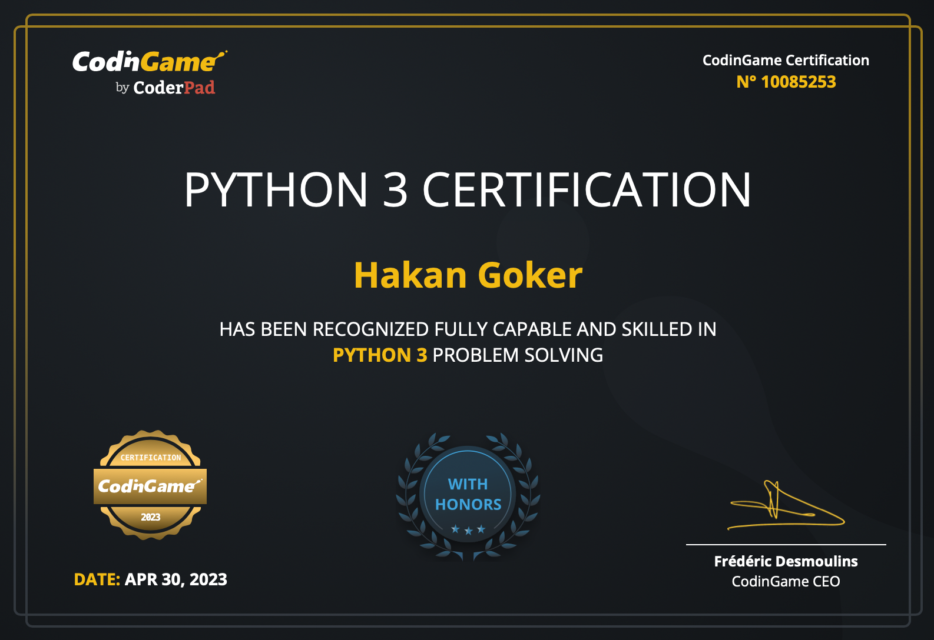Click the 'With Honors' laurel badge

468,497
